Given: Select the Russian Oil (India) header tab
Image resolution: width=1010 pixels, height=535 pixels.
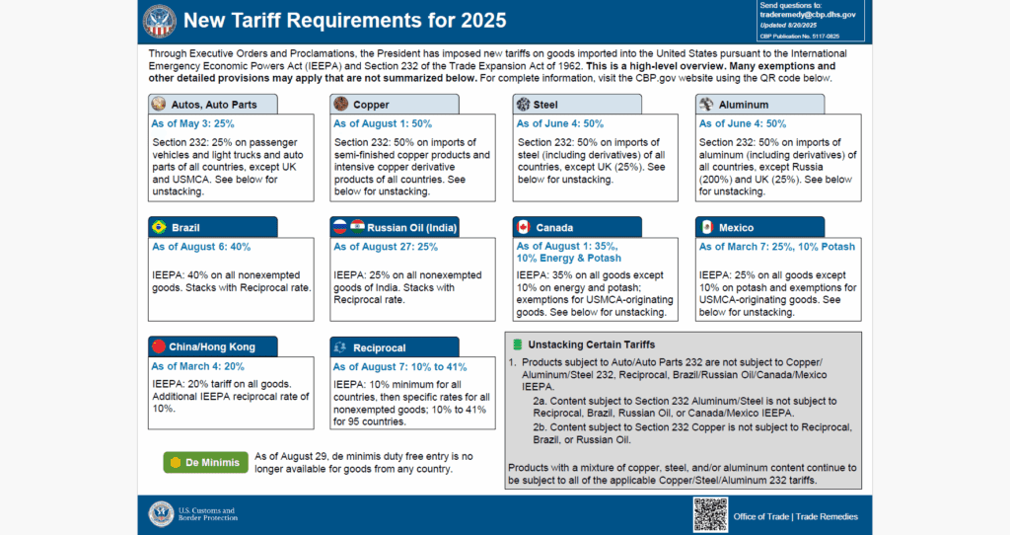Looking at the screenshot, I should pos(397,227).
